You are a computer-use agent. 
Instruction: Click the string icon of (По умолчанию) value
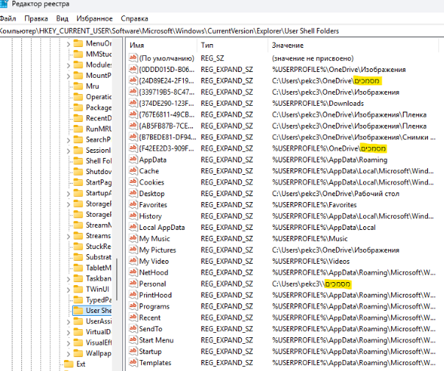click(133, 58)
